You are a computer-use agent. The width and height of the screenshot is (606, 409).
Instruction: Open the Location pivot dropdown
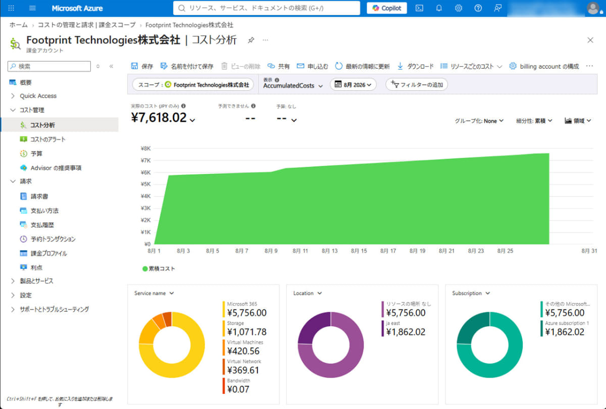[308, 293]
